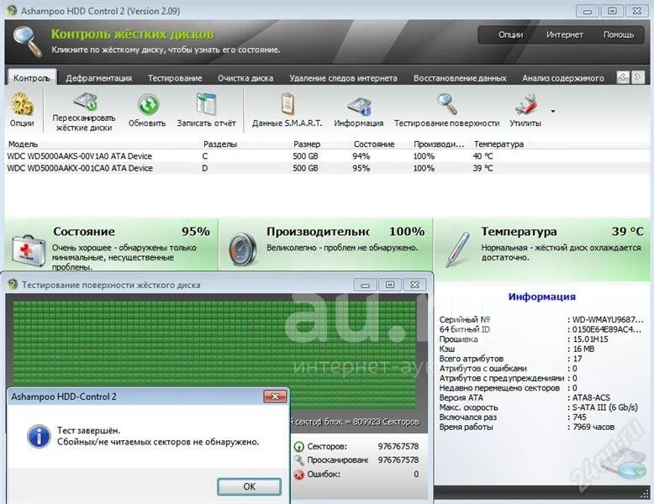
Task: Click the Ошибок red cross icon
Action: point(298,475)
